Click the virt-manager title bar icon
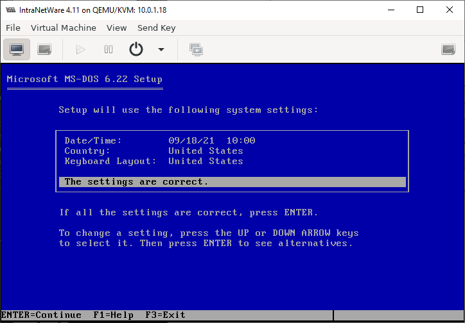This screenshot has height=323, width=465. pyautogui.click(x=11, y=10)
